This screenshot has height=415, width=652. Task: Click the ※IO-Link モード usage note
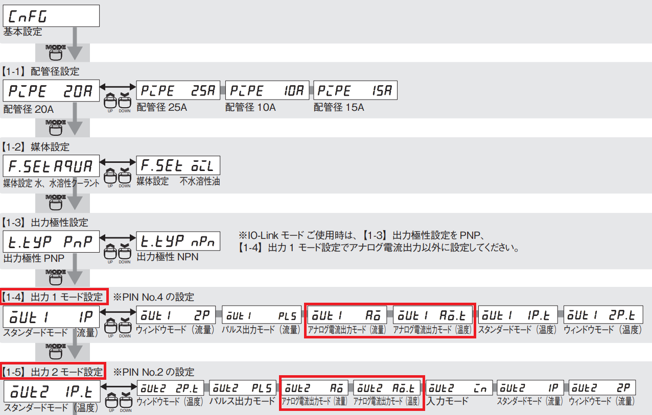(x=379, y=242)
